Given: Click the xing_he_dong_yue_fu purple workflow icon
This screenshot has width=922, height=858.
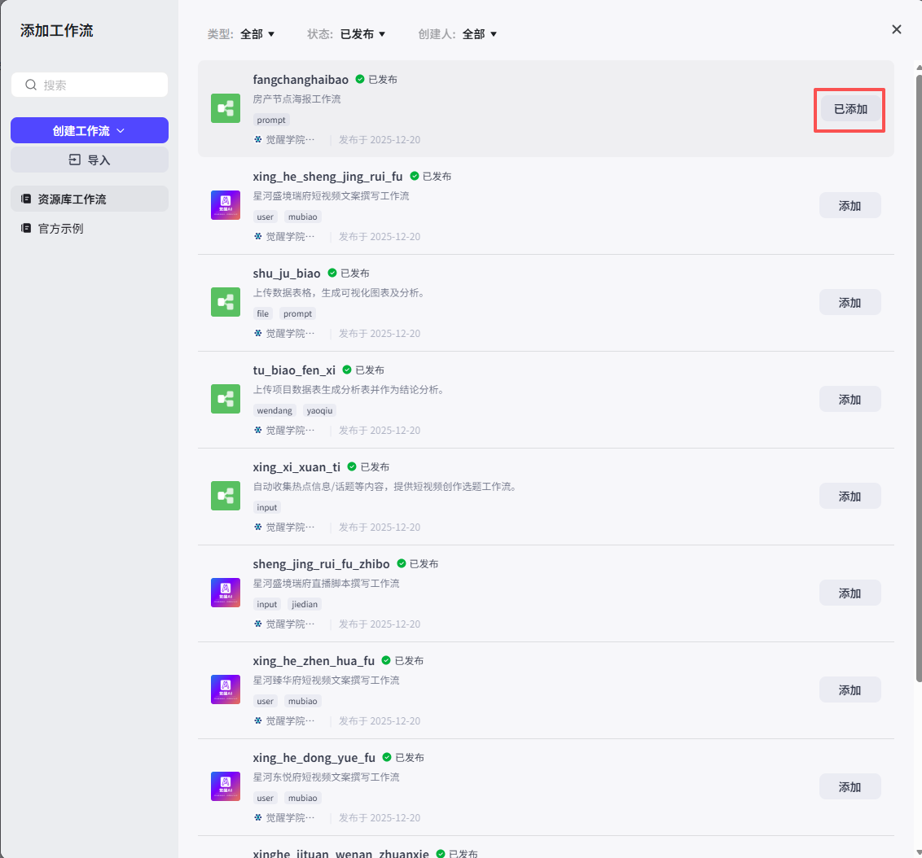Looking at the screenshot, I should pyautogui.click(x=226, y=786).
